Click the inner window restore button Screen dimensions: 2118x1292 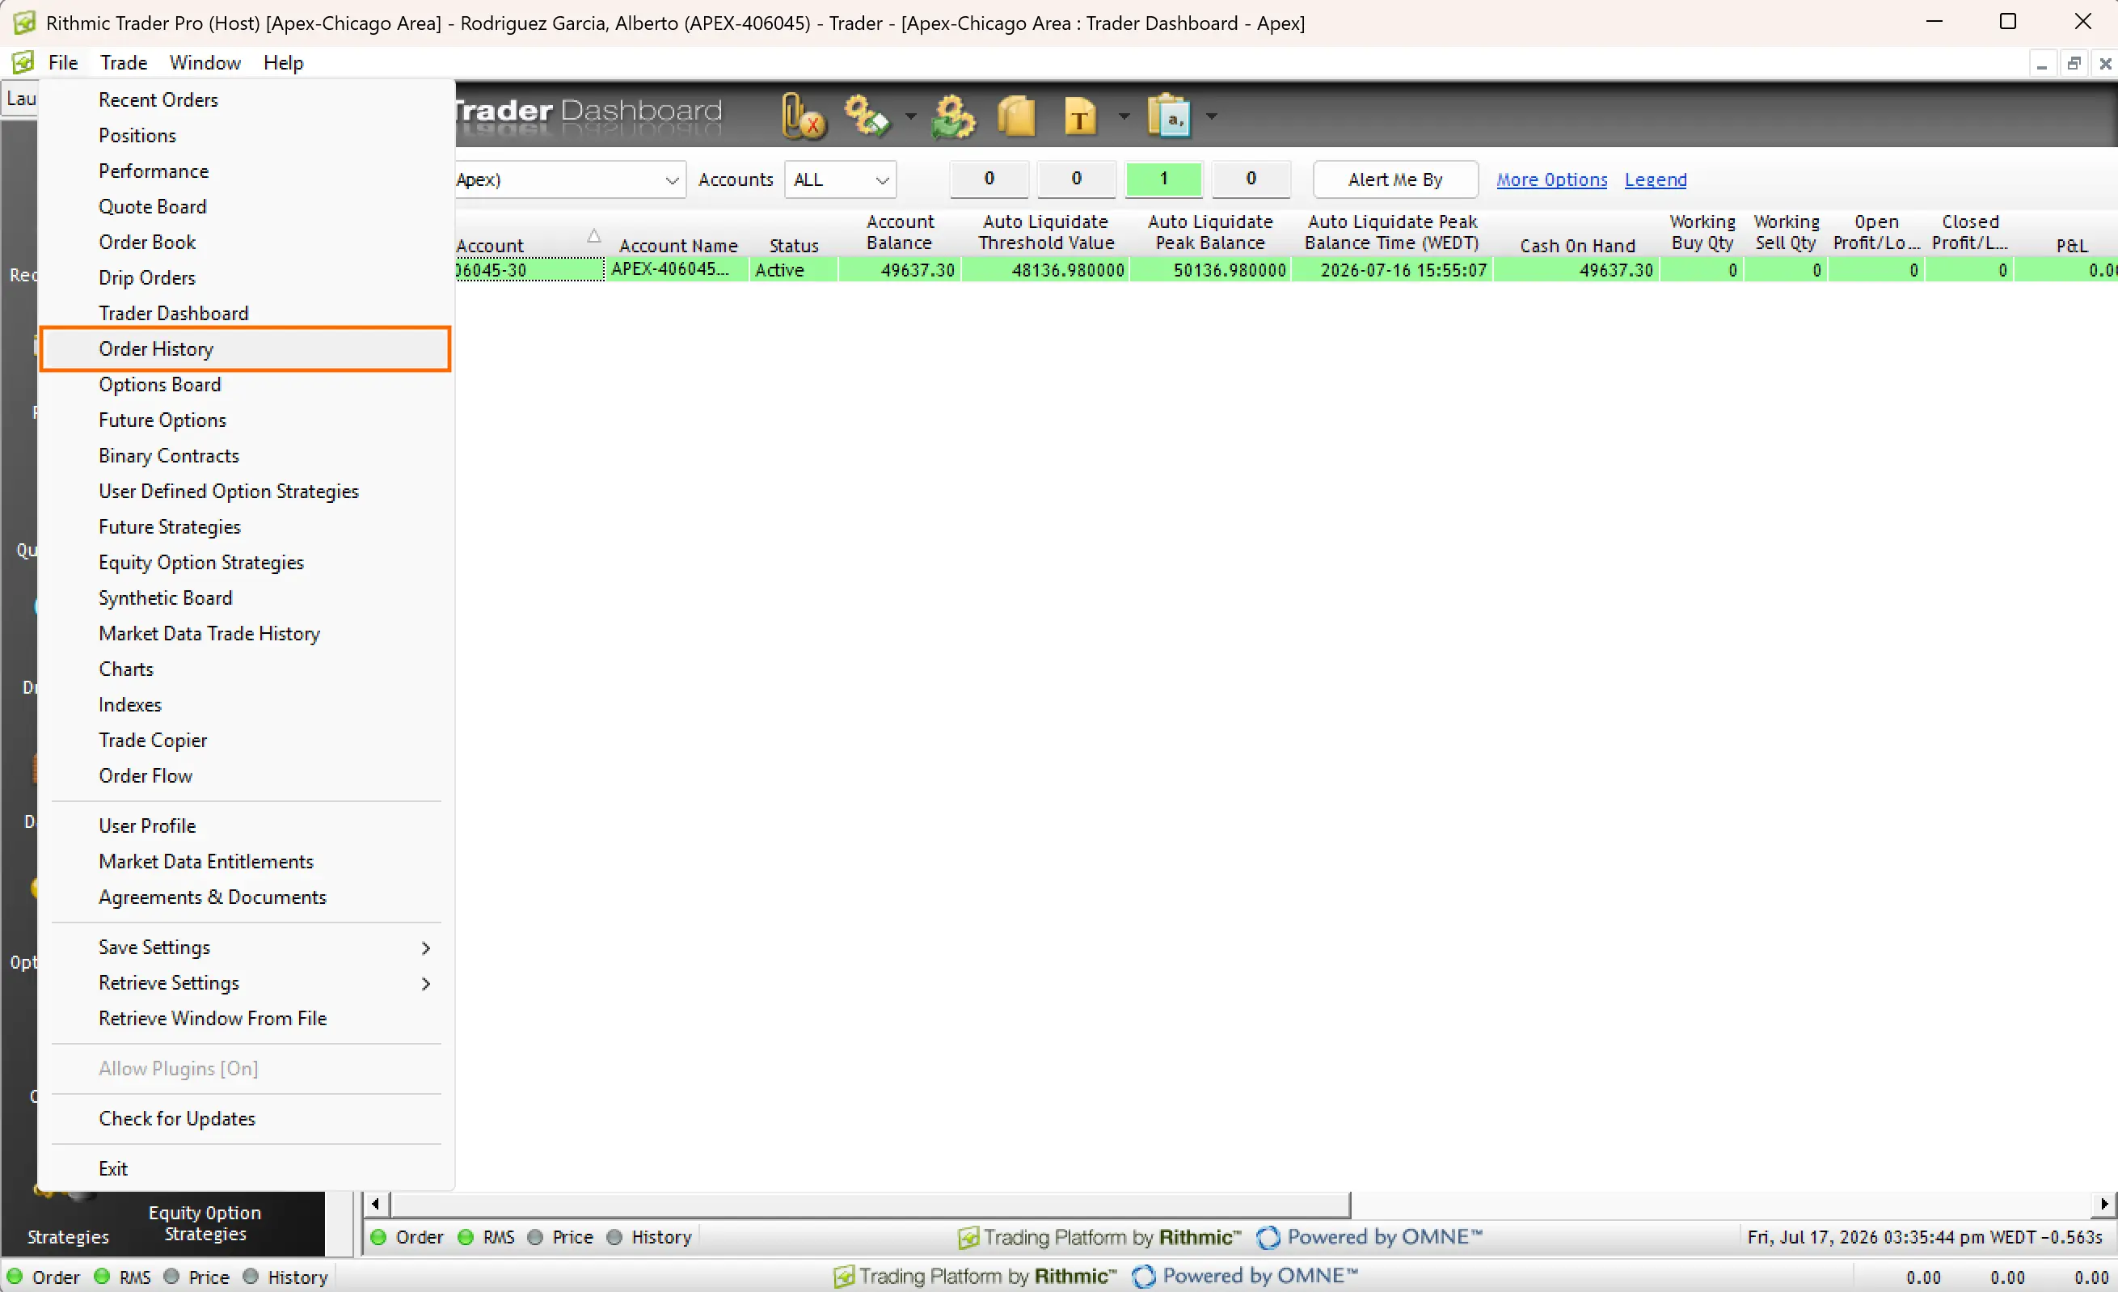point(2074,63)
